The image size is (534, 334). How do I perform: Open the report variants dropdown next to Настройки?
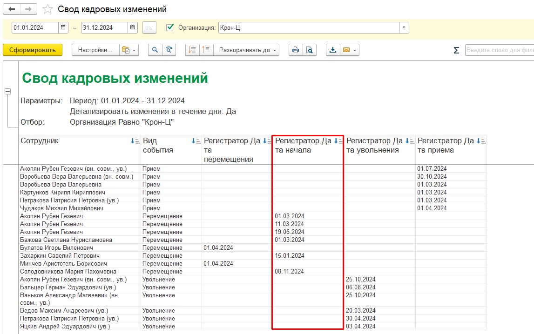pos(129,50)
